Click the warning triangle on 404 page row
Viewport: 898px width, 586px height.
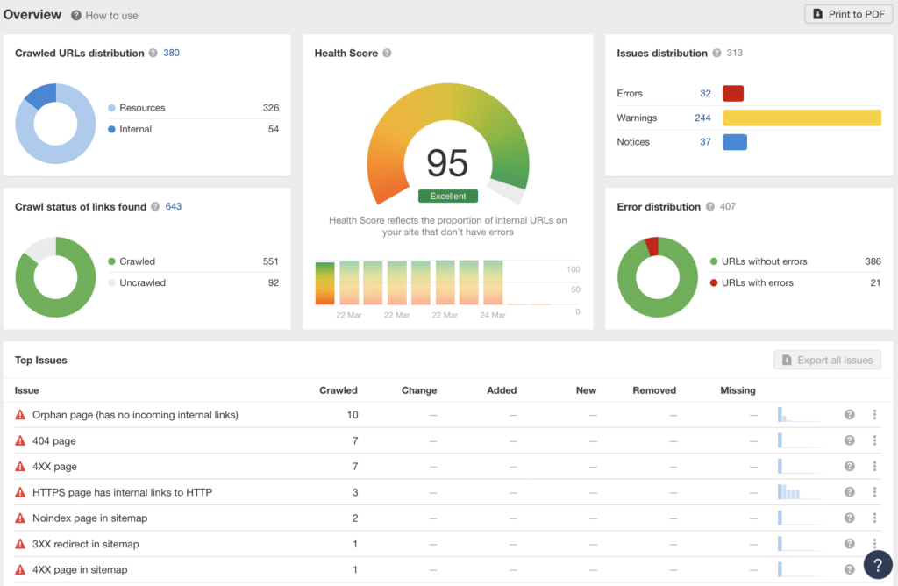20,439
